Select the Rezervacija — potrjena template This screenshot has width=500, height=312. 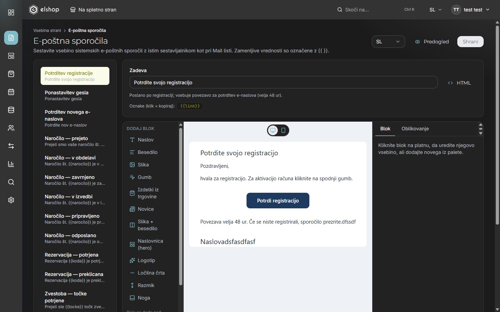pyautogui.click(x=75, y=258)
